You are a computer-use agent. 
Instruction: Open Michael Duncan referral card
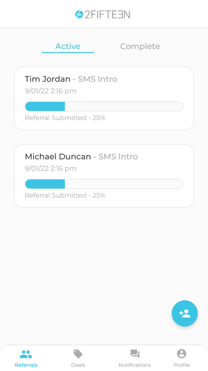pos(104,176)
